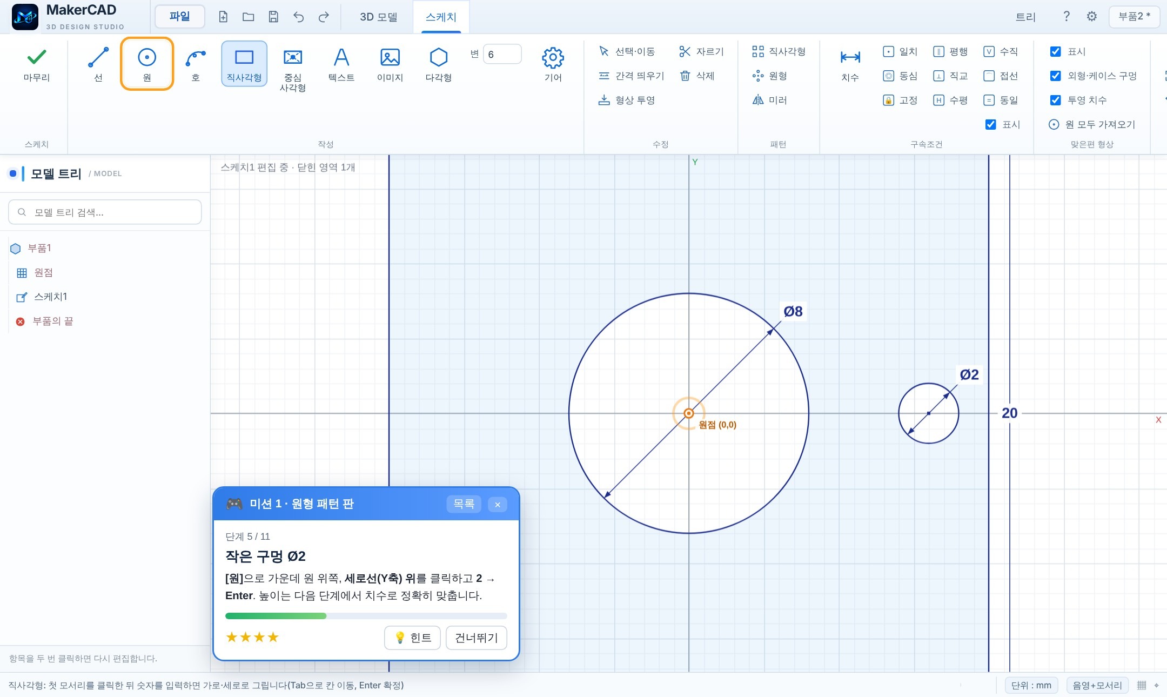Select 스케치1 in the model tree

[50, 297]
